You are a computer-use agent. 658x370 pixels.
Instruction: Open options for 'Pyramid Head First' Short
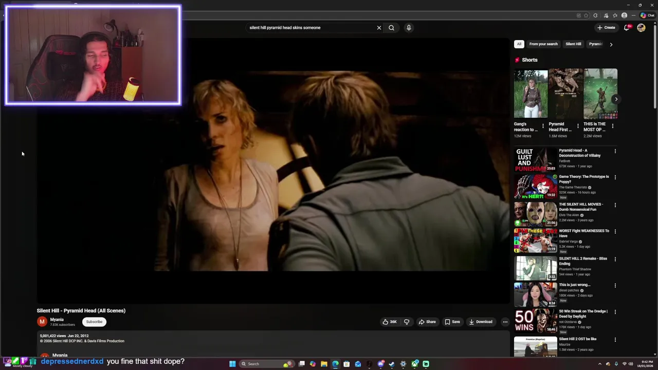coord(578,126)
